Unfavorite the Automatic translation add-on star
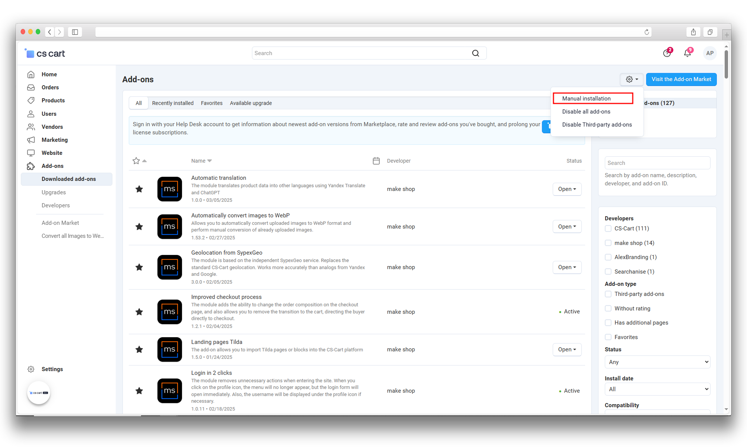 [139, 189]
